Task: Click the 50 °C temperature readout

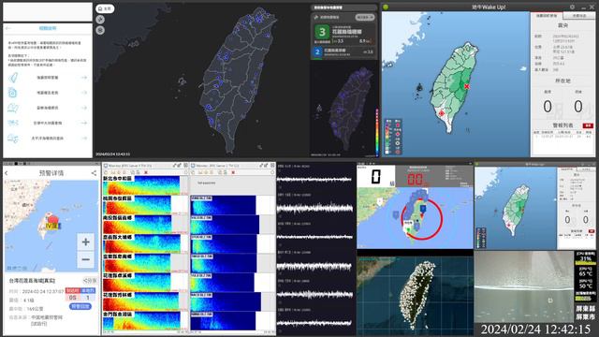Action: coord(585,286)
